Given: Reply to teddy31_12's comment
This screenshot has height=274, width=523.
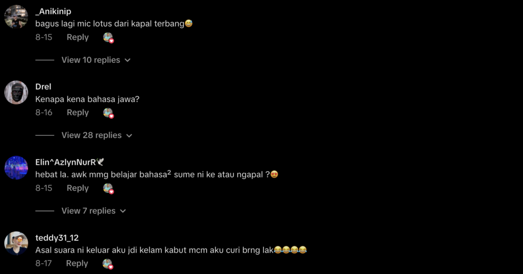Looking at the screenshot, I should (77, 264).
